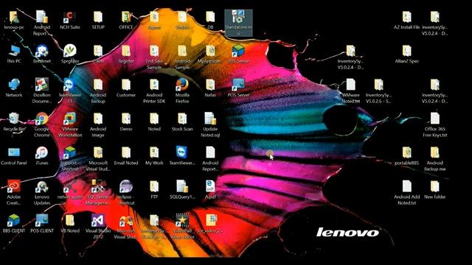Viewport: 472px width, 265px height.
Task: Select the lenovo-pc user folder icon
Action: pos(14,18)
